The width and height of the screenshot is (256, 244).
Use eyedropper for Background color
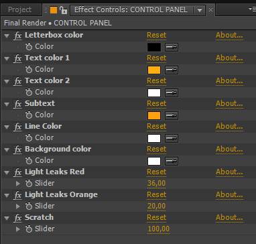pyautogui.click(x=172, y=162)
